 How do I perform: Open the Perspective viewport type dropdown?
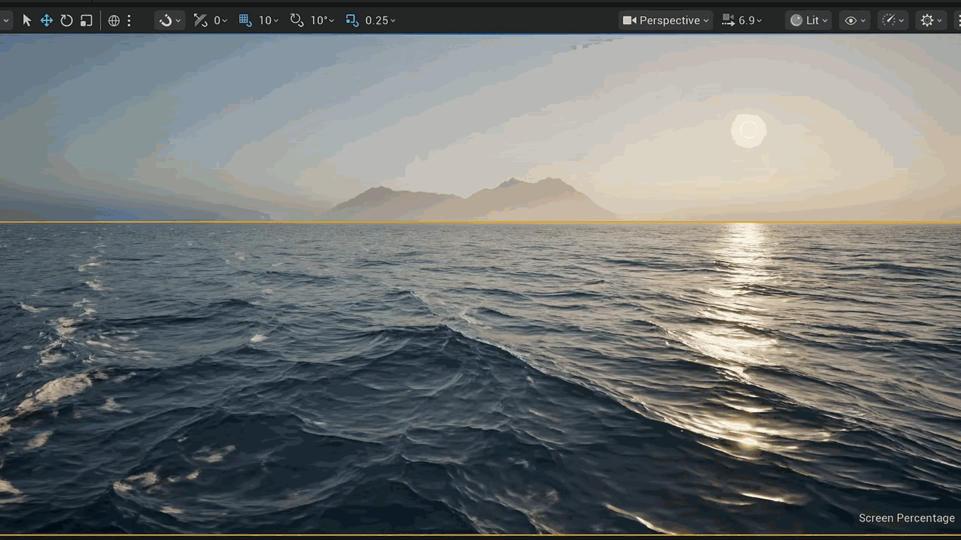[665, 20]
